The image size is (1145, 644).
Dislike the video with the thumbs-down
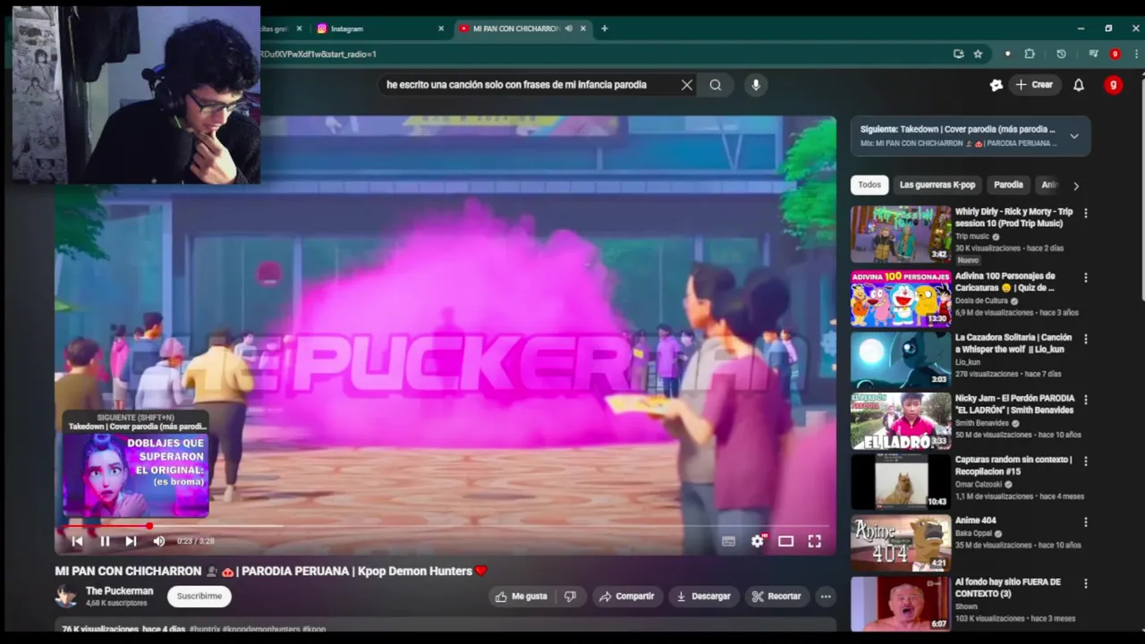coord(570,597)
